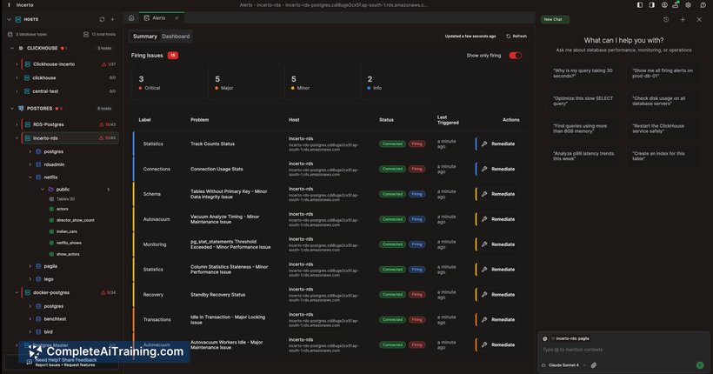
Task: Expand the Clickhouse-incerto host
Action: click(17, 64)
